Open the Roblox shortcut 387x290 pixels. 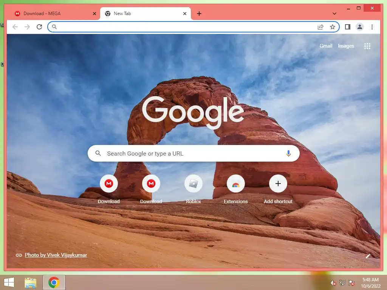click(x=193, y=184)
